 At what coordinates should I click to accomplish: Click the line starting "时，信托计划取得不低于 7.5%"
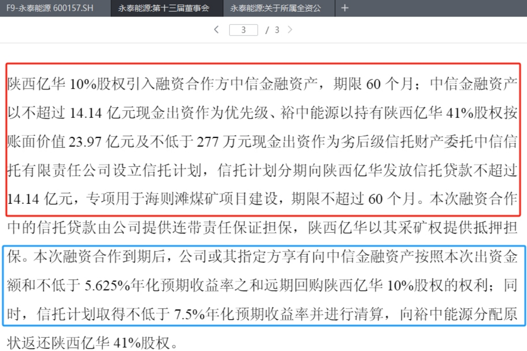coord(262,314)
